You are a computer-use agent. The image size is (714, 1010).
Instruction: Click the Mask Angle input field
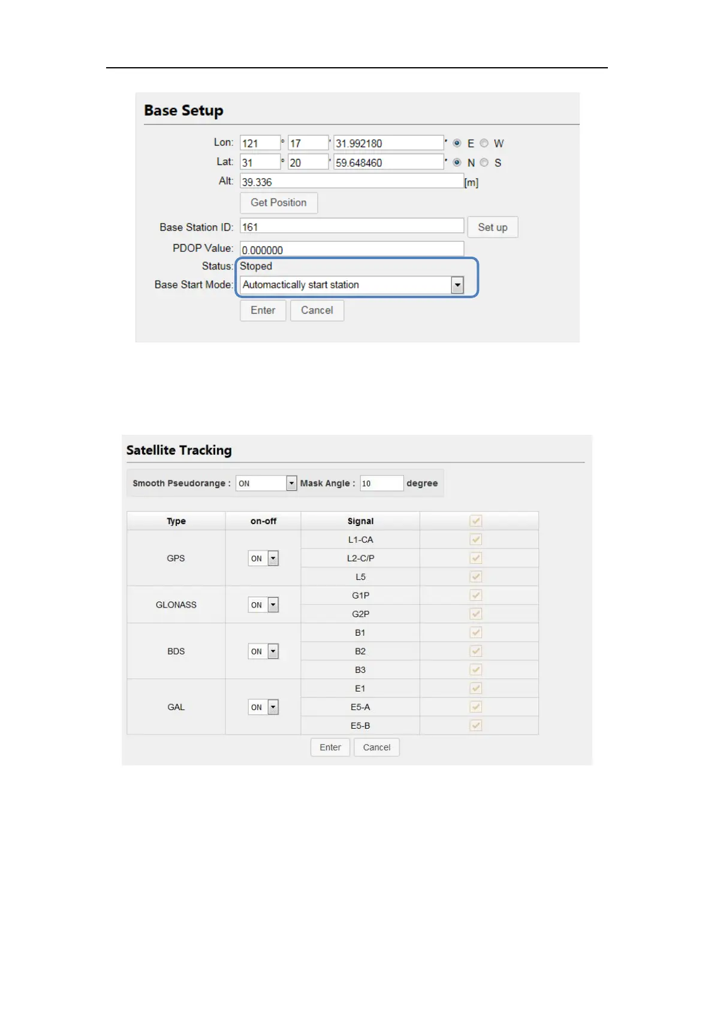(381, 483)
